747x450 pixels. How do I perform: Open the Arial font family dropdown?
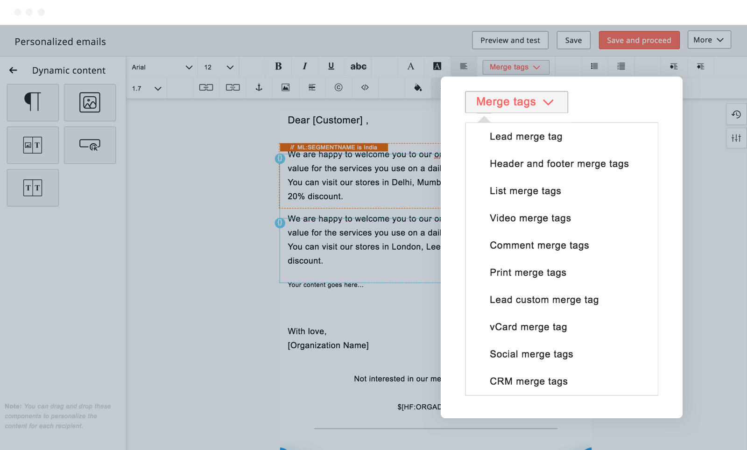(162, 67)
